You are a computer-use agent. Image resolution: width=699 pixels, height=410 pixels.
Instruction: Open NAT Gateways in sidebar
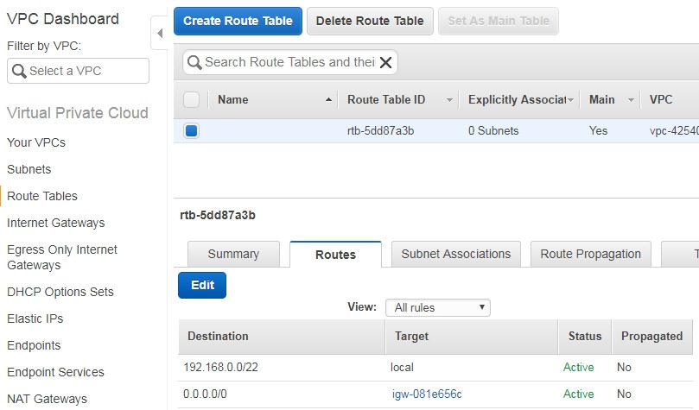click(47, 399)
